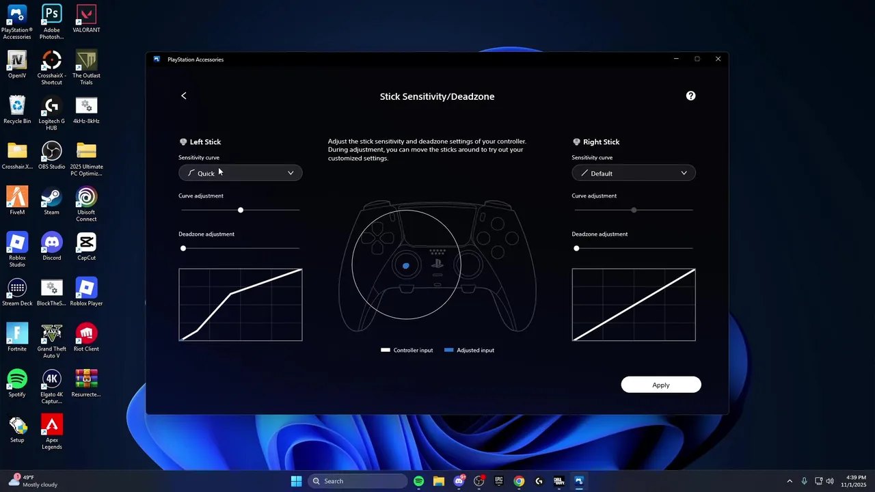Open 2025 Ultimate PC Optimiz folder

point(86,159)
